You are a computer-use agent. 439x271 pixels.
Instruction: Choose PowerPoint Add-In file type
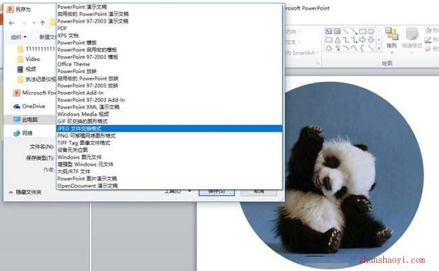(169, 93)
